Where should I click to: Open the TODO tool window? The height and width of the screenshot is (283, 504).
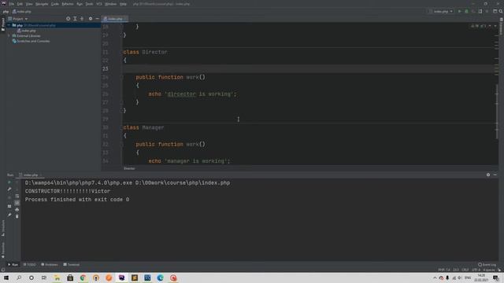pos(30,265)
